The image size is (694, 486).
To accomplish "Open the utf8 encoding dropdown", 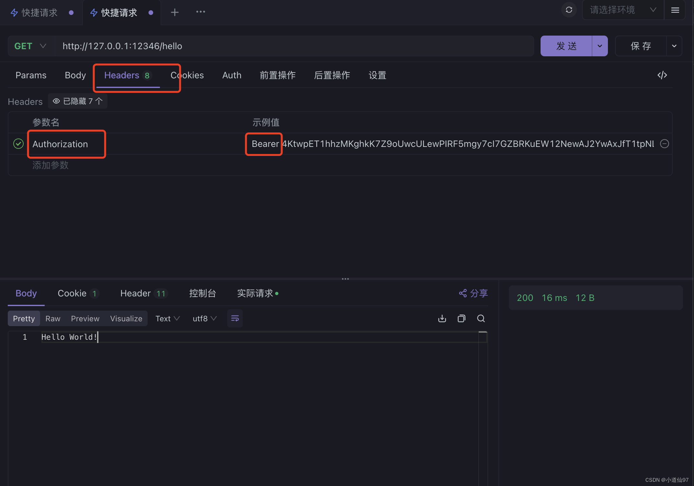I will coord(204,319).
